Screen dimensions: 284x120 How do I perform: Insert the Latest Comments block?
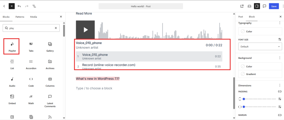50,100
